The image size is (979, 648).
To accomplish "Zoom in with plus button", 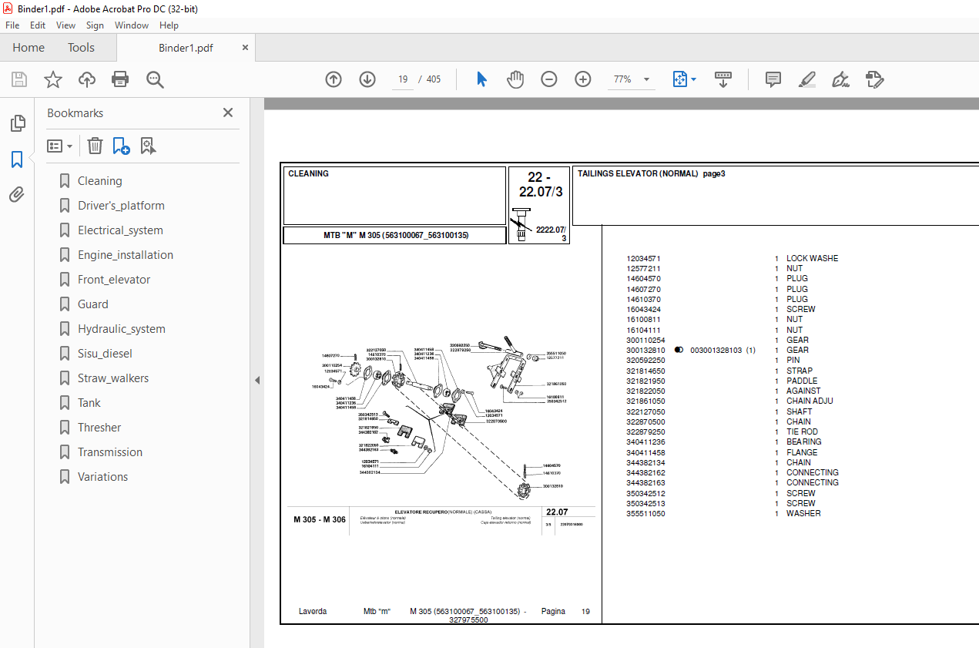I will pos(583,79).
